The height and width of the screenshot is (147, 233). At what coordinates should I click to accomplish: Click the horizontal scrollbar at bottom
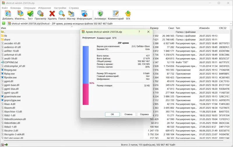point(113,140)
